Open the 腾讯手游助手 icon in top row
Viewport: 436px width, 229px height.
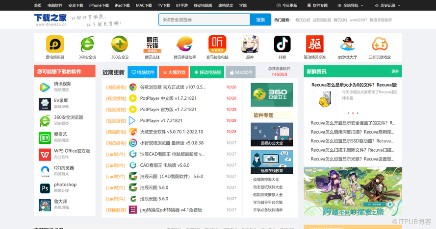point(184,44)
